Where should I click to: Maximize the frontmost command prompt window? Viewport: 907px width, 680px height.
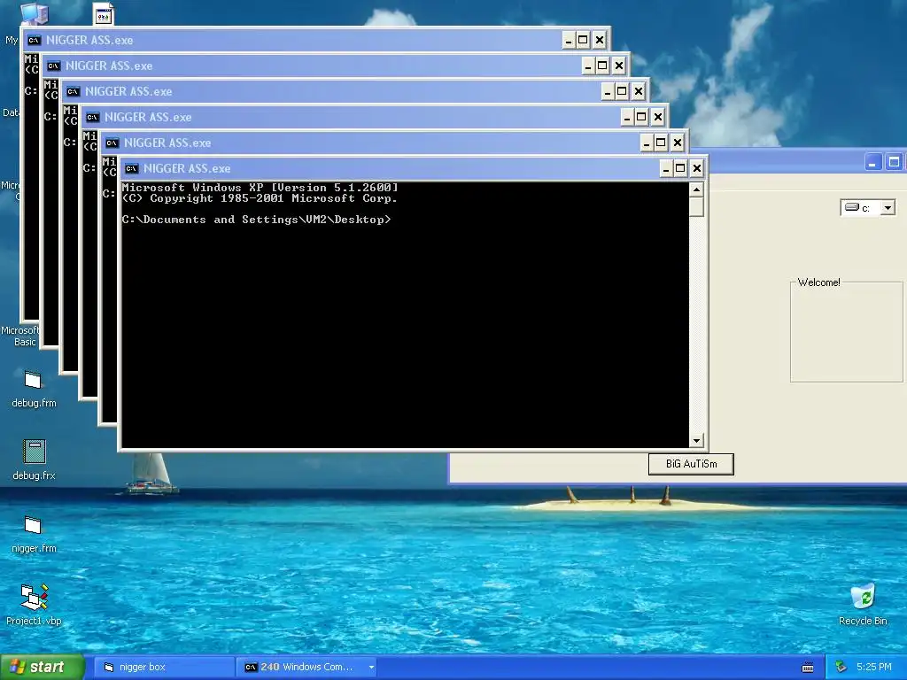[680, 169]
